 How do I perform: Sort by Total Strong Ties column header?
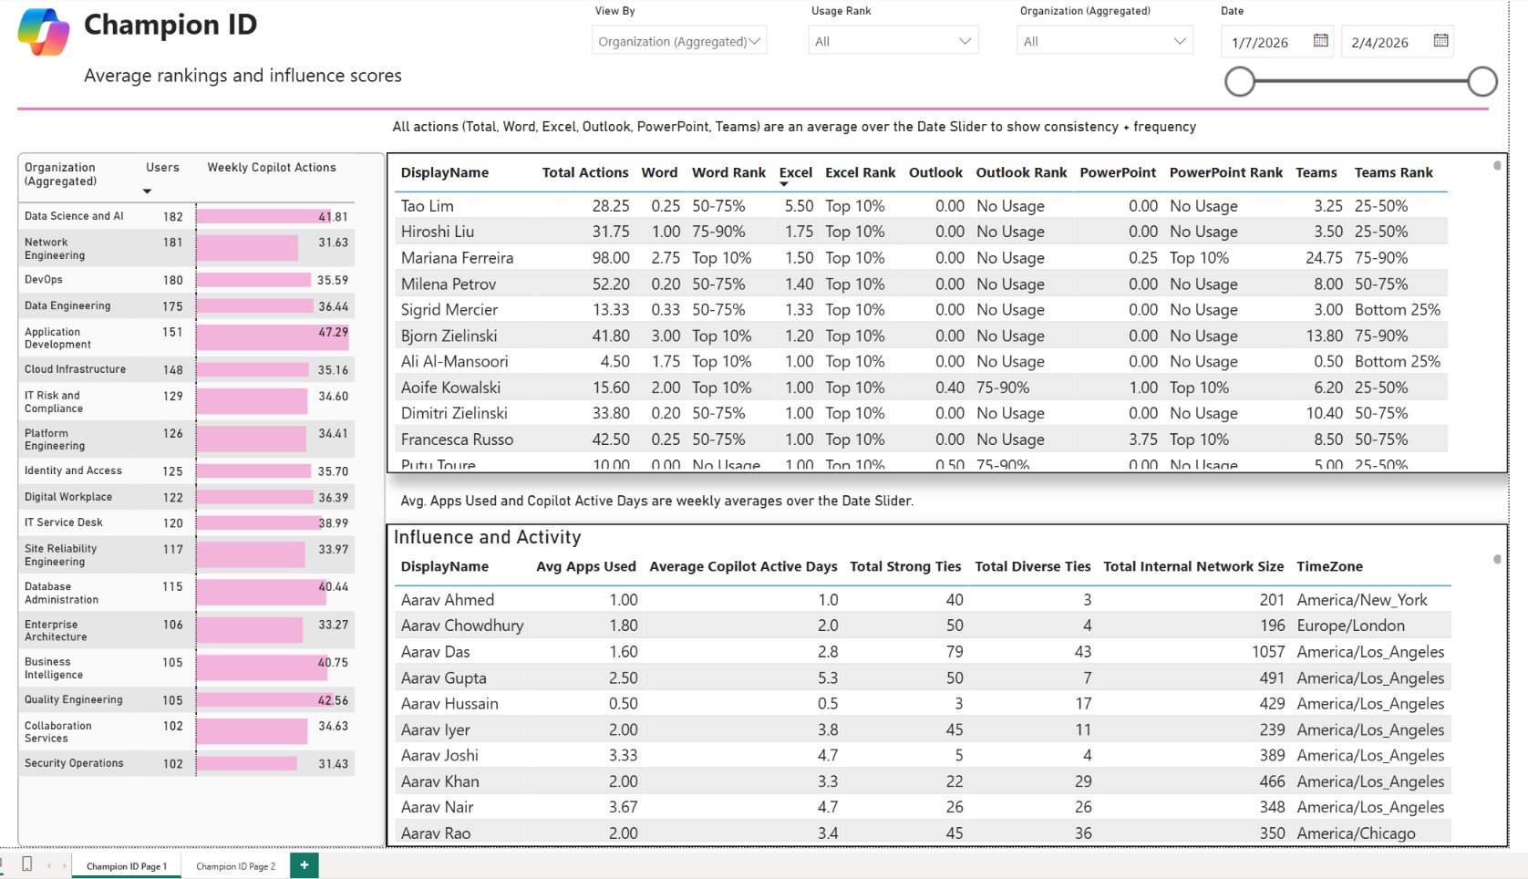[x=905, y=566]
